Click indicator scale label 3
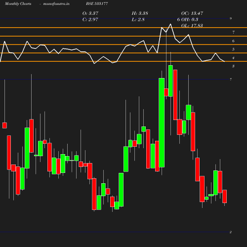Image resolution: width=247 pixels, height=247 pixels. pos(233,66)
